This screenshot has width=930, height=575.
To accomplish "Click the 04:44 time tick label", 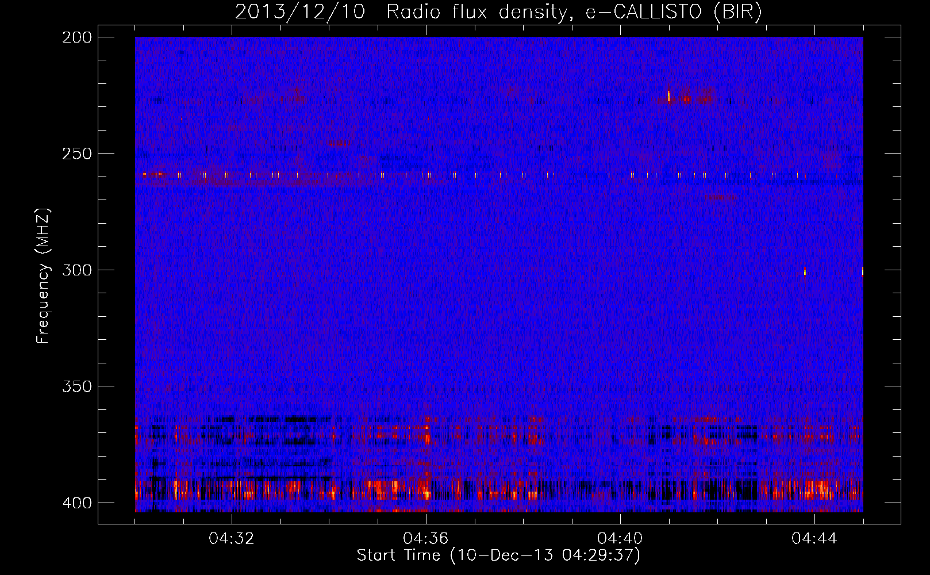I will click(814, 539).
